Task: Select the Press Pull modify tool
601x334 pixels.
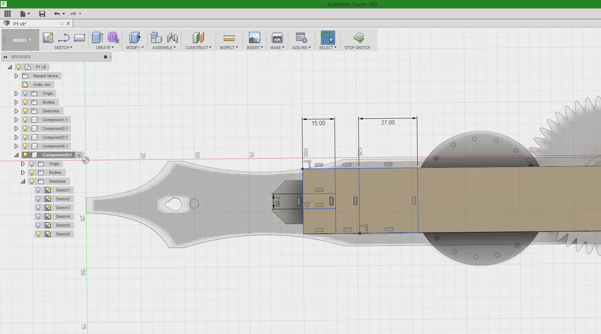Action: point(135,37)
